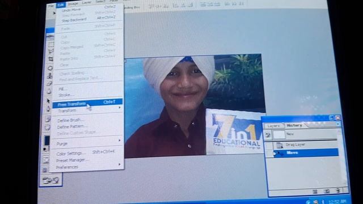Choose Free Transform from Edit menu
The height and width of the screenshot is (204, 363).
(x=87, y=103)
